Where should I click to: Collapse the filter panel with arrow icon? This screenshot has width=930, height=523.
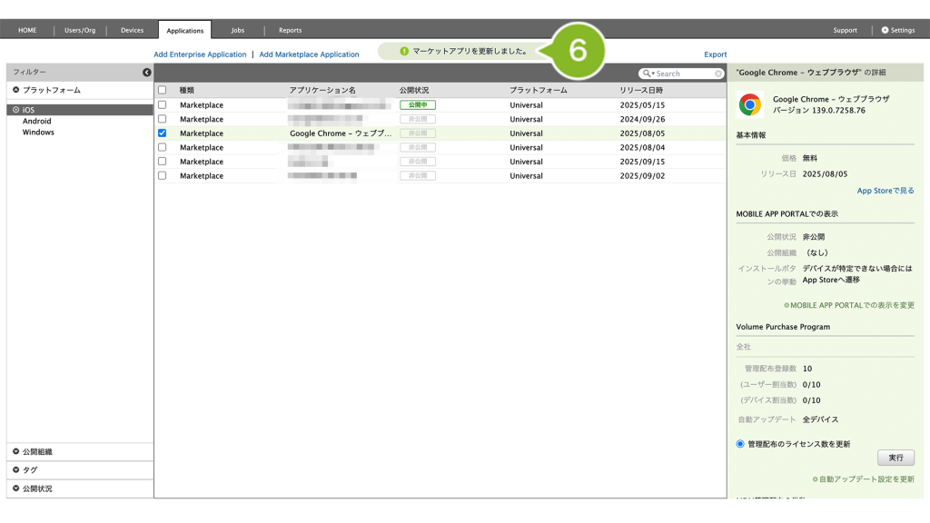(147, 73)
